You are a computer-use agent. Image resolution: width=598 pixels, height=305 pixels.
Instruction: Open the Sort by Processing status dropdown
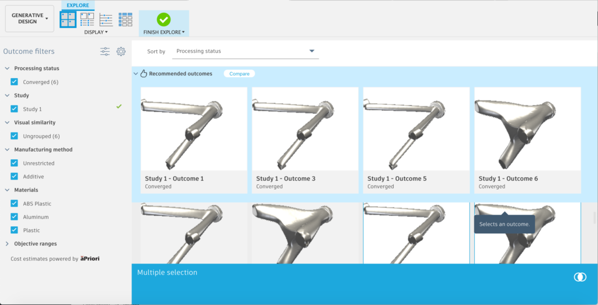(x=245, y=51)
